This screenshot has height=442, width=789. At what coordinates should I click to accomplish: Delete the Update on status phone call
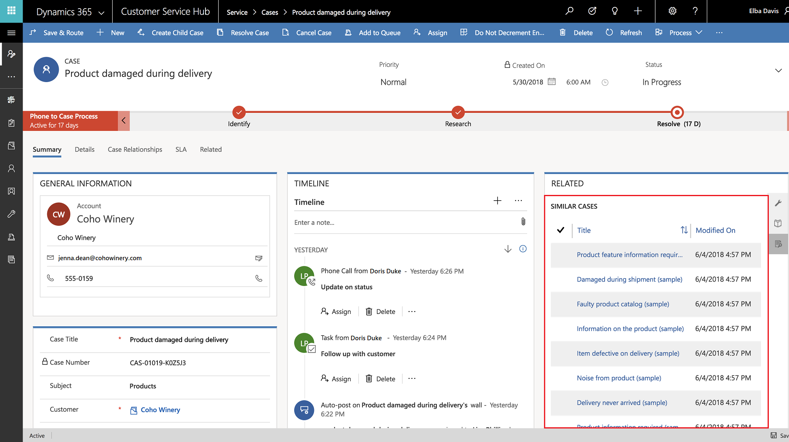coord(381,311)
